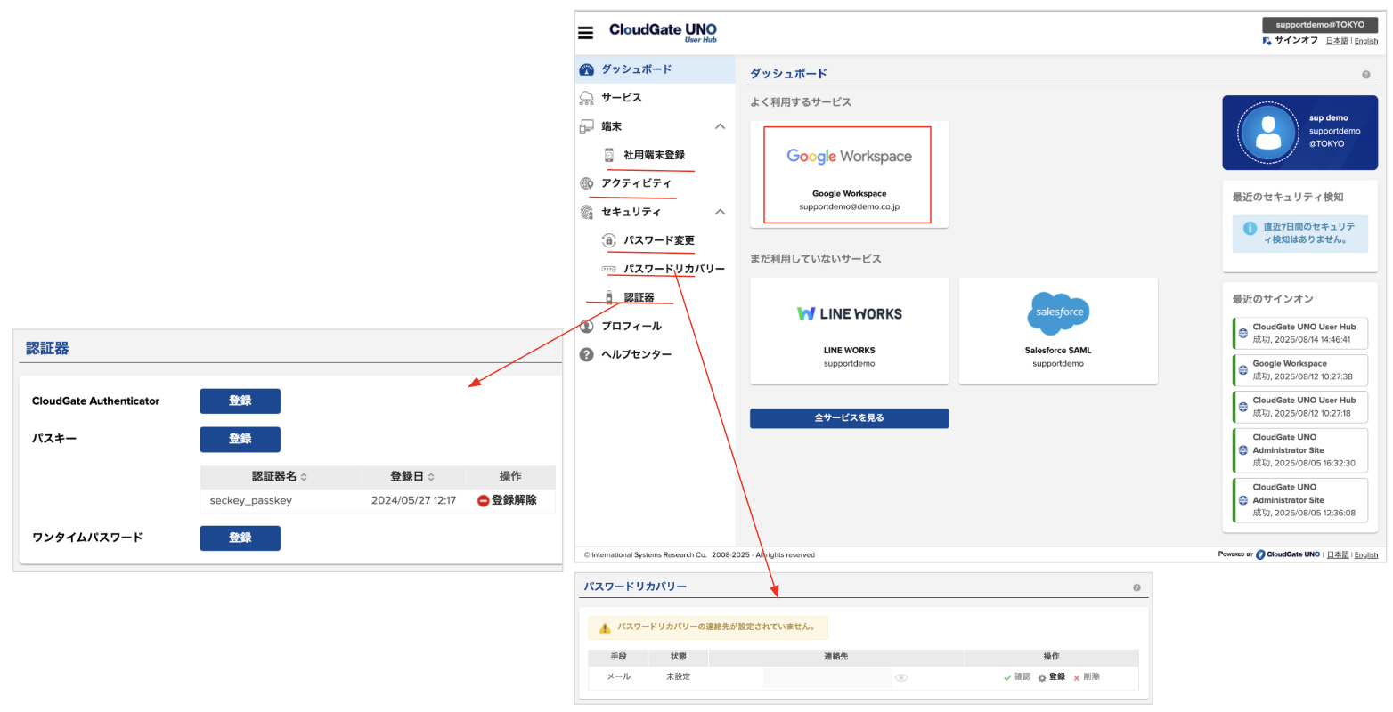The image size is (1393, 712).
Task: Open ダッシュボード in the sidebar
Action: tap(655, 69)
